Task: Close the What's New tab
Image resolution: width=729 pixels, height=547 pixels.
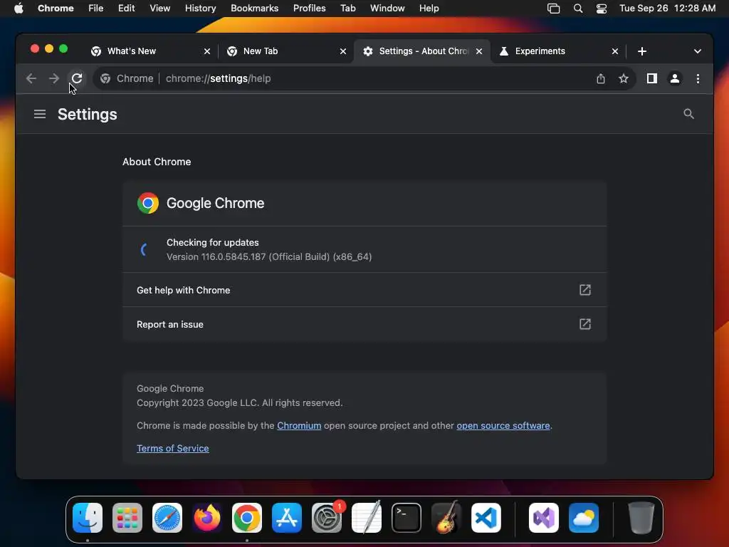Action: 207,51
